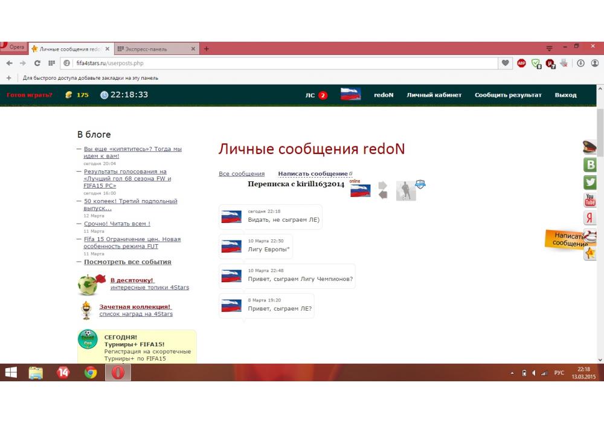Click the Speed Dial grid icon

(x=51, y=63)
